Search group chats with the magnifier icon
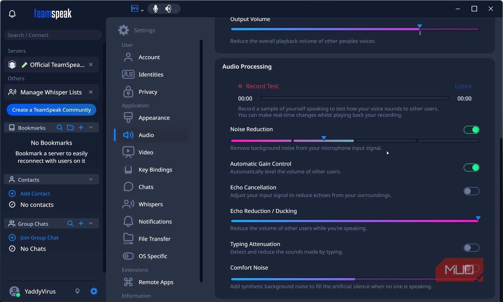503x302 pixels. (x=70, y=224)
